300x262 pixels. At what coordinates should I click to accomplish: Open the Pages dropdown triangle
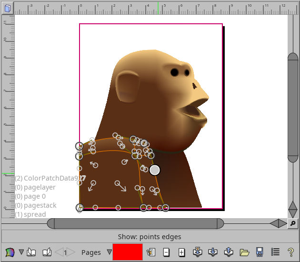[x=109, y=252]
